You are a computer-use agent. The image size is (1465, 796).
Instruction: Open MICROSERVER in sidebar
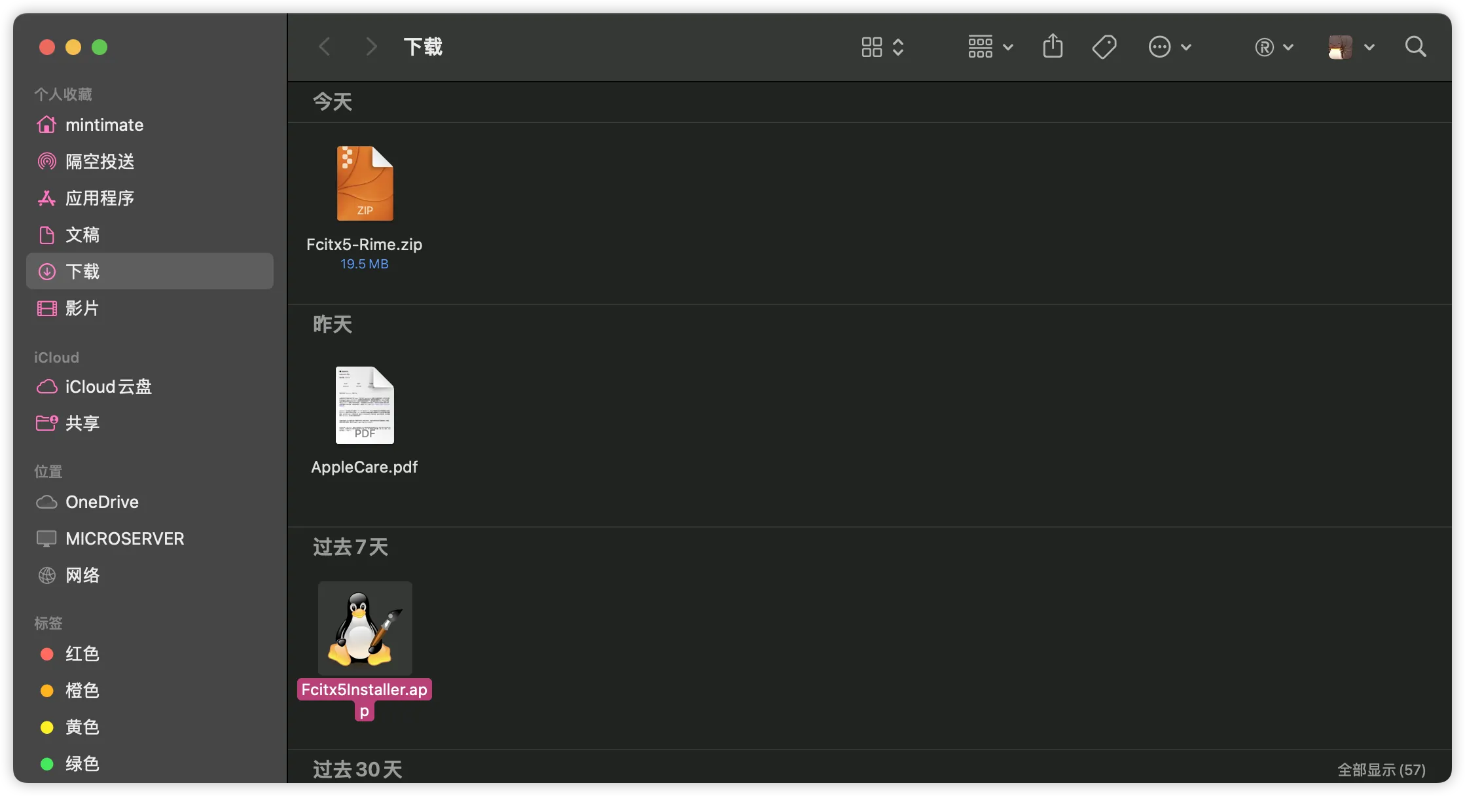tap(150, 538)
